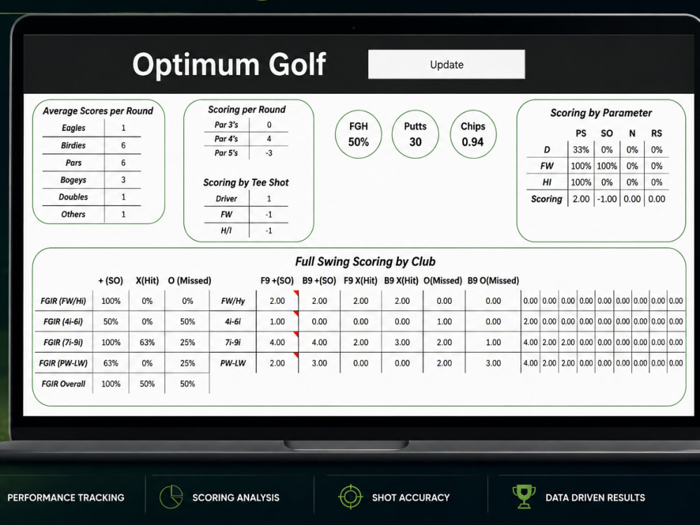The image size is (700, 525).
Task: Click the FGH 50% circle
Action: (x=358, y=134)
